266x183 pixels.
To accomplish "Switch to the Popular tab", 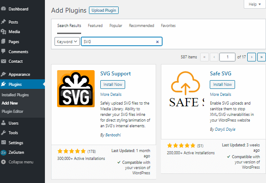I will click(116, 26).
